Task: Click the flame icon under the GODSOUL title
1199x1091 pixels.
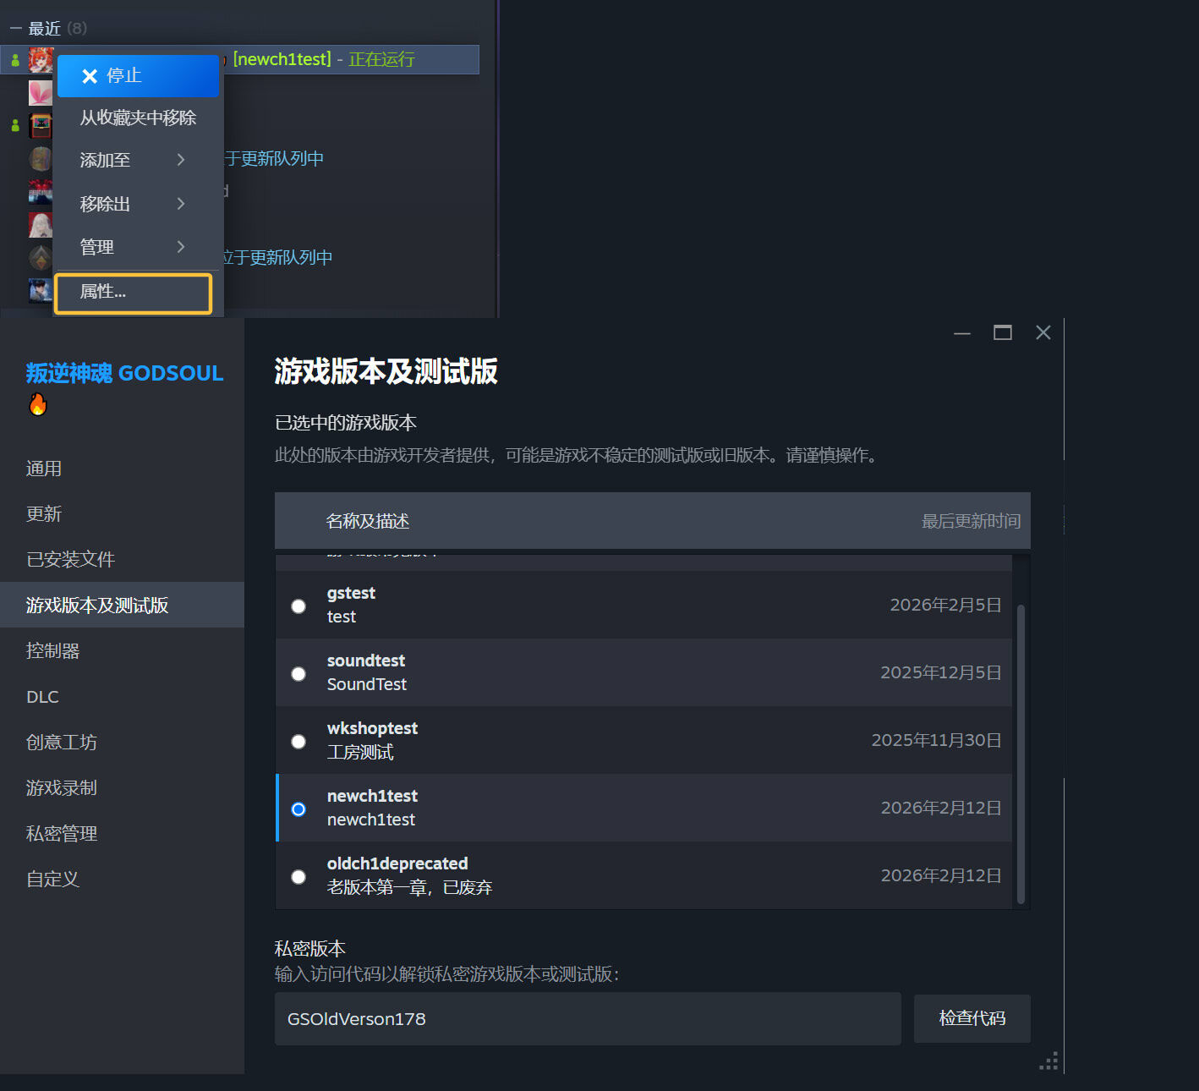Action: [x=37, y=405]
